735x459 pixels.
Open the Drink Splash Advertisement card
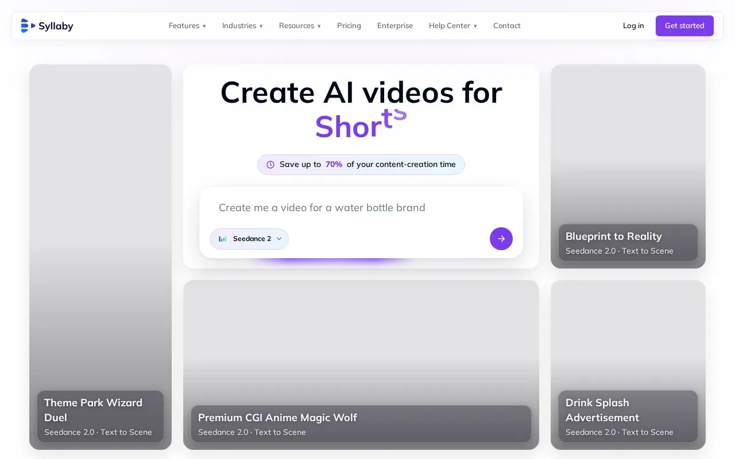pyautogui.click(x=628, y=365)
